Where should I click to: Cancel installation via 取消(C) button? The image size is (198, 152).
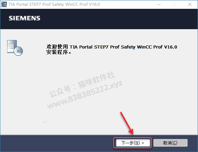pyautogui.click(x=170, y=143)
